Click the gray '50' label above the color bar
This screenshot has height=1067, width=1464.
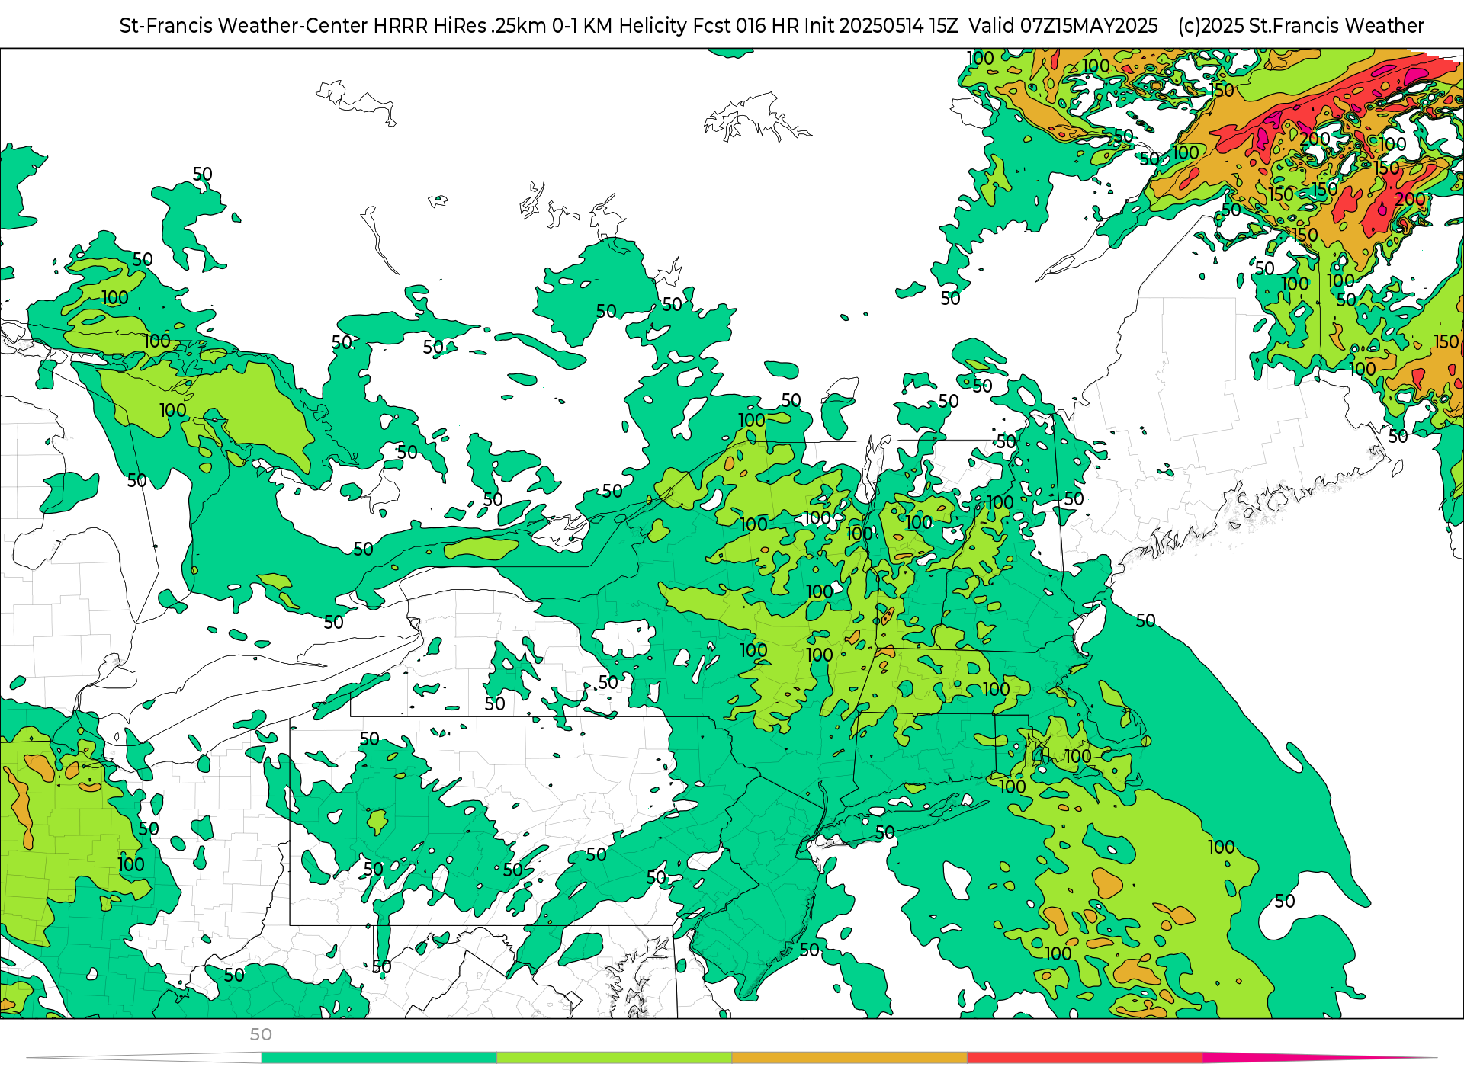pyautogui.click(x=261, y=1034)
